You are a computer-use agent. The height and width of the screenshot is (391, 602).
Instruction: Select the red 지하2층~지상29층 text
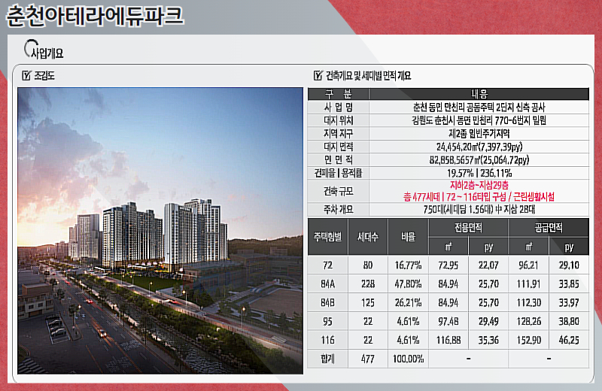click(x=479, y=185)
